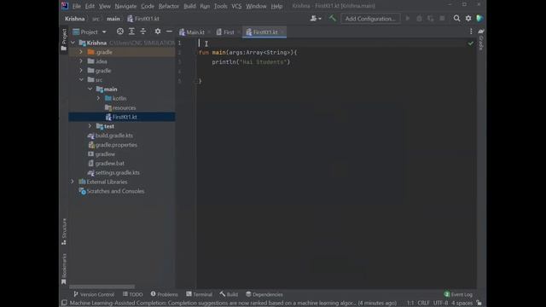Collapse the main folder
This screenshot has height=307, width=546.
click(90, 89)
